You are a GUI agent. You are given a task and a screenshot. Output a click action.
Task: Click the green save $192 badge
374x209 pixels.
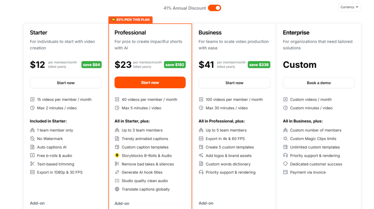[175, 65]
